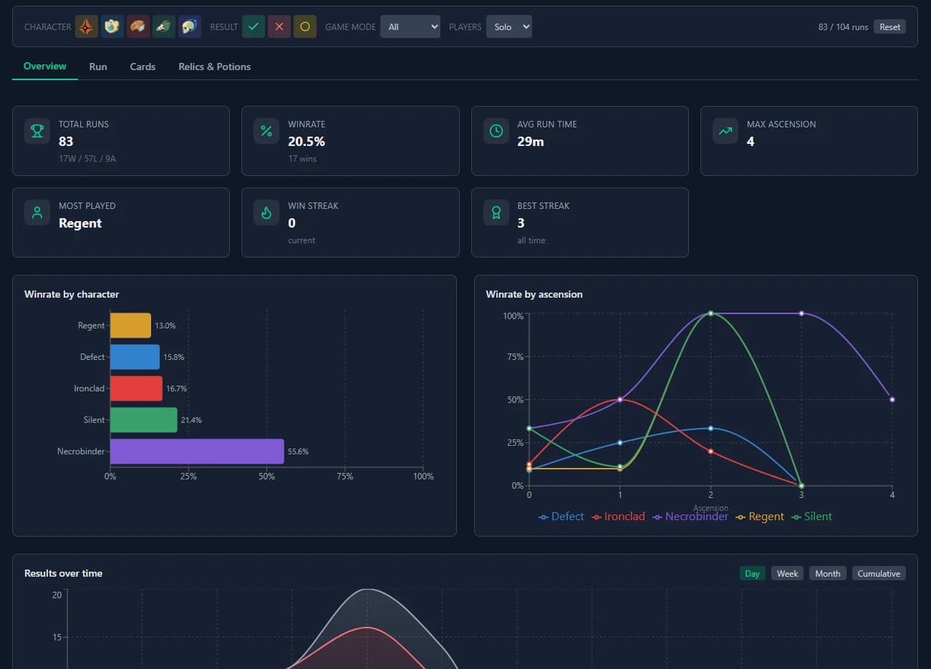Switch to the Run tab

[98, 67]
